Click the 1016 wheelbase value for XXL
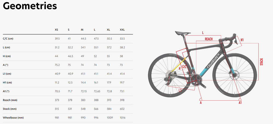The image size is (273, 124). [x=123, y=118]
